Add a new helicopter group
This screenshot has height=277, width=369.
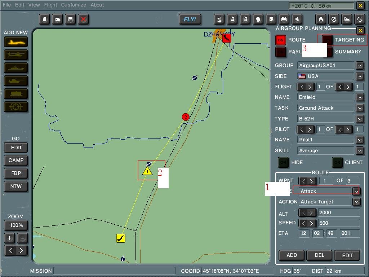click(16, 55)
